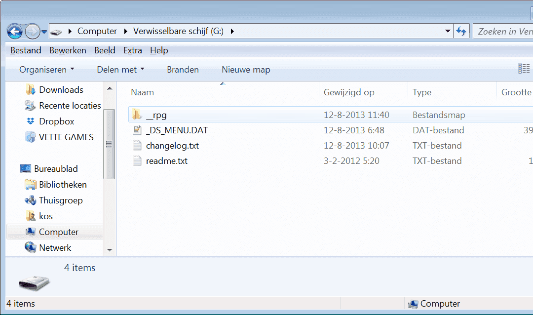Screen dimensions: 533x315
Task: Click the Dropbox logo icon
Action: pyautogui.click(x=31, y=121)
